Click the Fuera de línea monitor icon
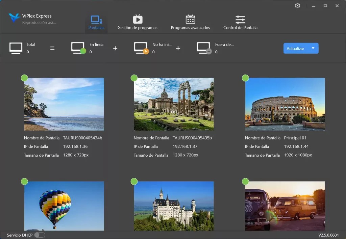 click(x=204, y=48)
